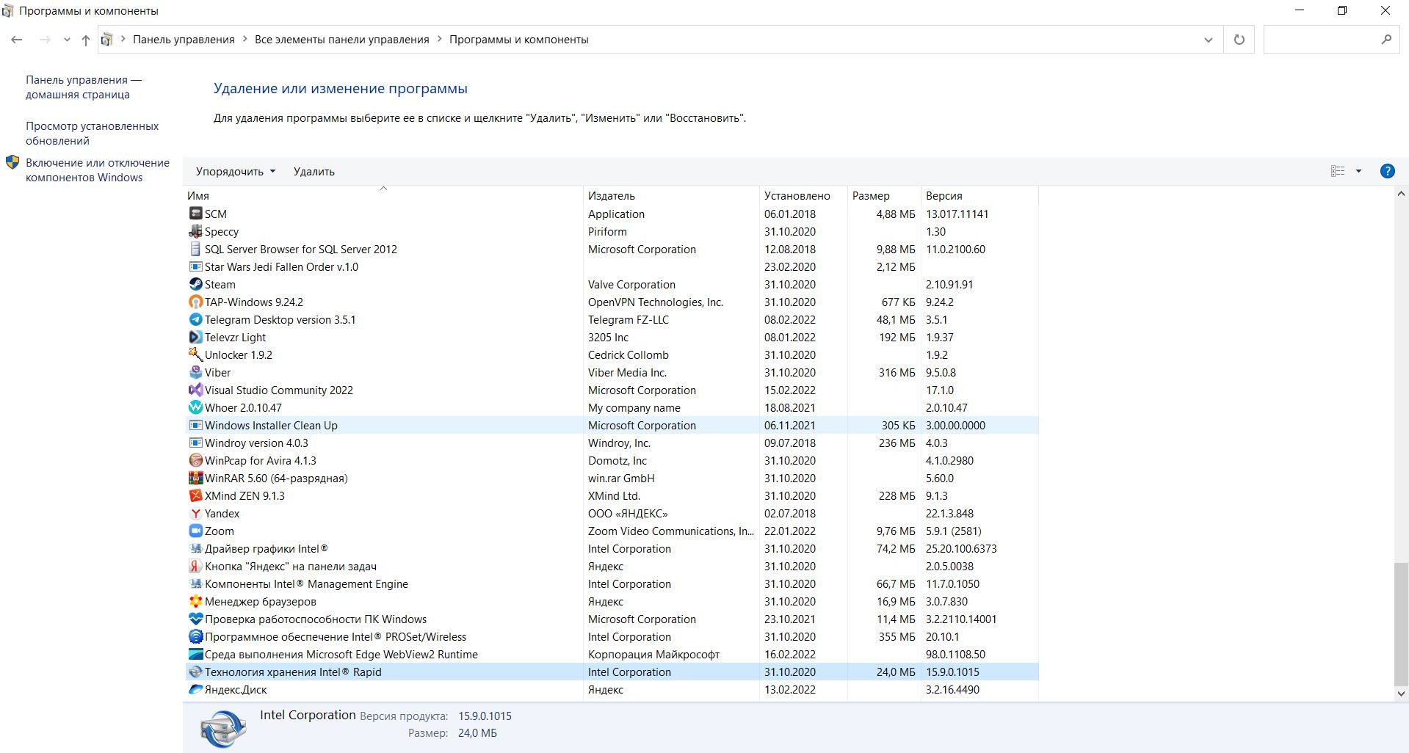Click the Zoom Video Communications publisher cell
Image resolution: width=1409 pixels, height=753 pixels.
(671, 531)
